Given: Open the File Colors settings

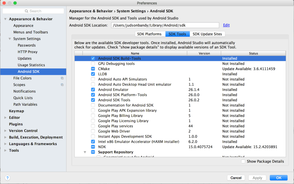Looking at the screenshot, I should [22, 78].
